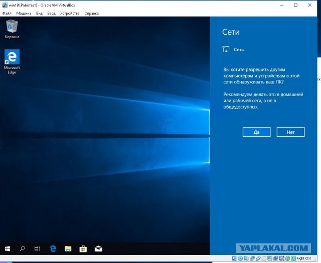Screen dimensions: 321x263
Task: Click the optical disk indicator in status bar
Action: 240,258
